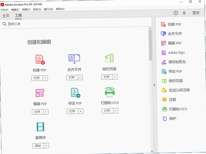The image size is (206, 154).
Task: Click the vertical scrollbar thumb of tools list
Action: click(150, 45)
